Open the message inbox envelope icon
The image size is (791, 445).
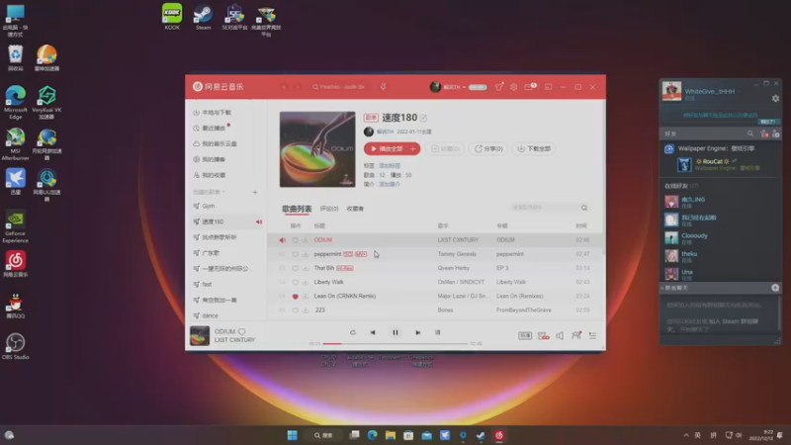[x=529, y=87]
